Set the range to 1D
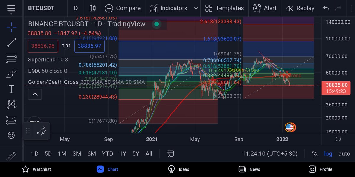The image size is (355, 177). [x=35, y=154]
